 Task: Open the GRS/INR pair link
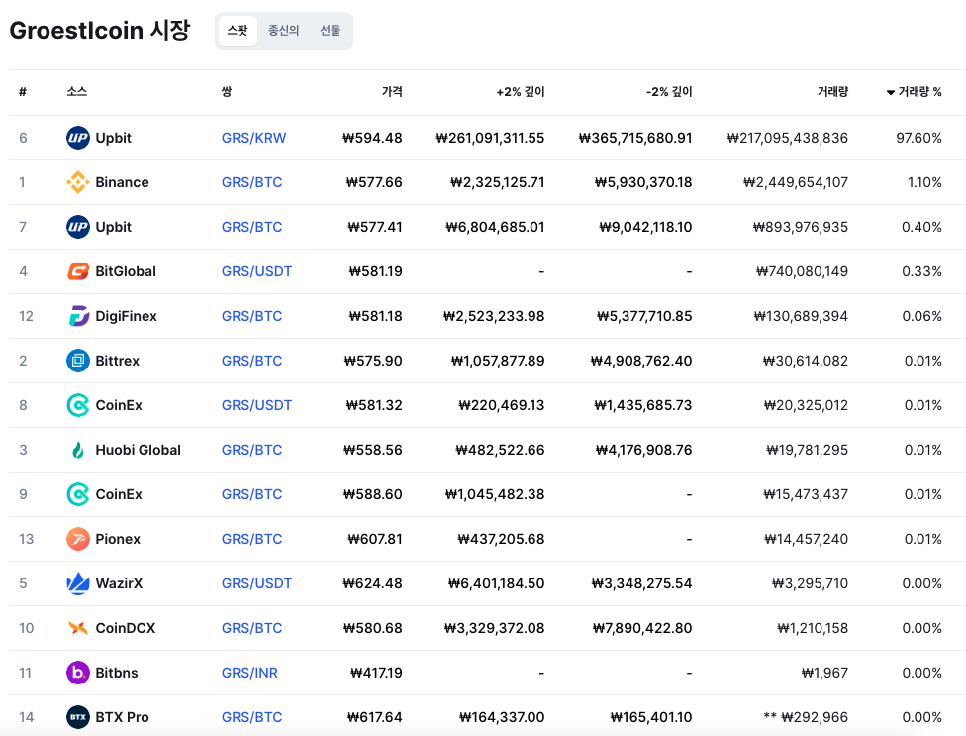click(x=249, y=673)
